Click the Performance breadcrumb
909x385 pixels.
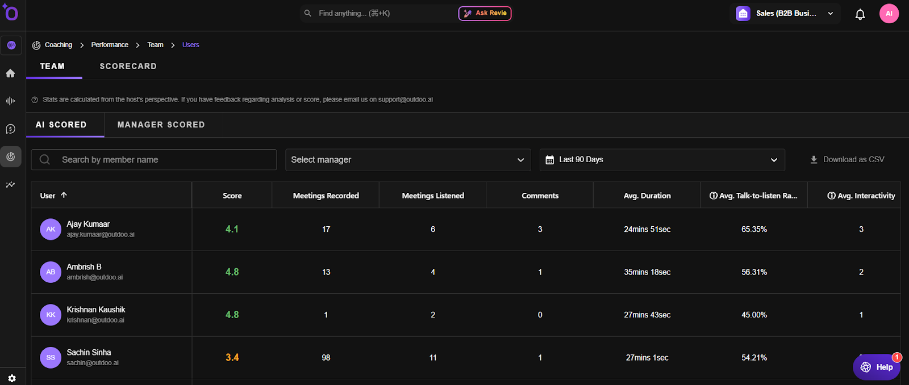110,45
